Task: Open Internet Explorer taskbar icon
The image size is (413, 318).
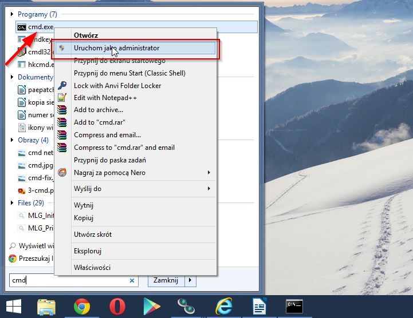Action: click(223, 307)
